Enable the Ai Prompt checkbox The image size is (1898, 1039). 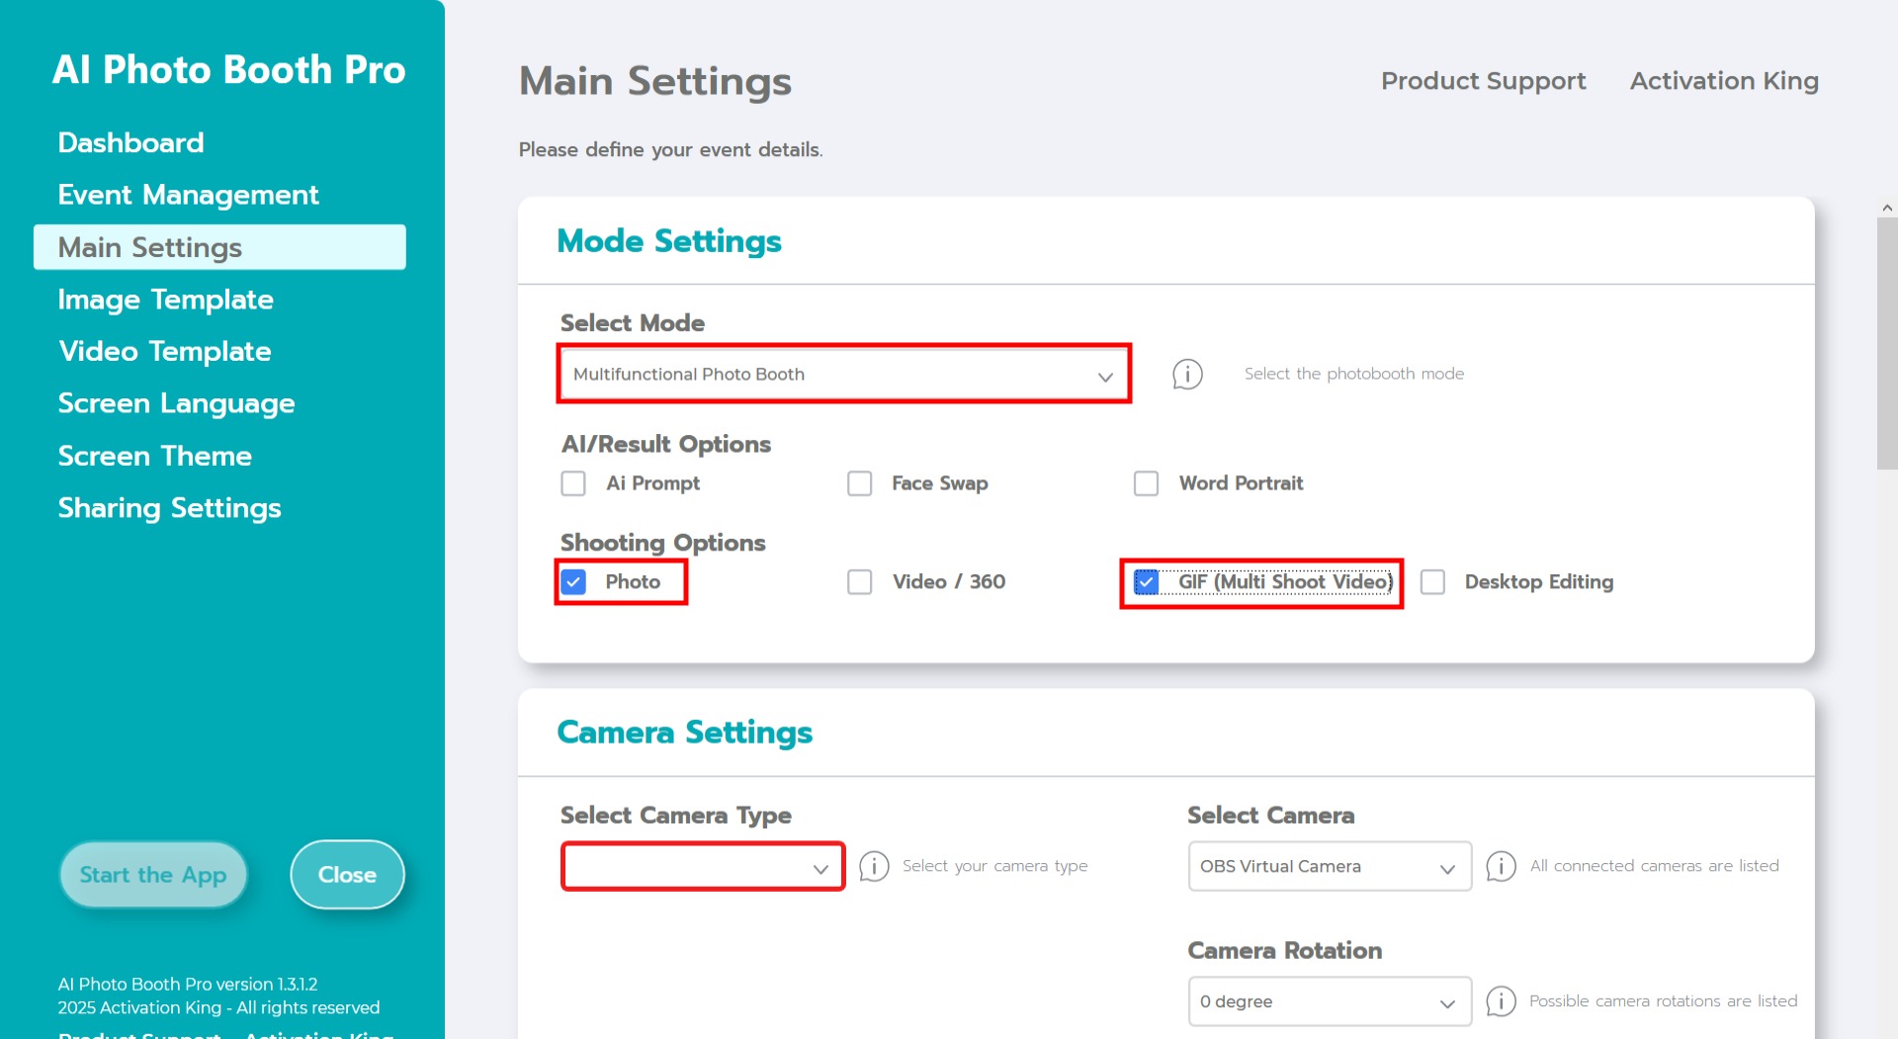coord(573,483)
